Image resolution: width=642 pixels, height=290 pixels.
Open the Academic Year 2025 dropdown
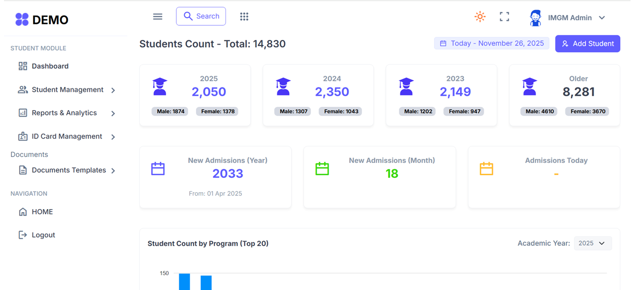point(593,243)
